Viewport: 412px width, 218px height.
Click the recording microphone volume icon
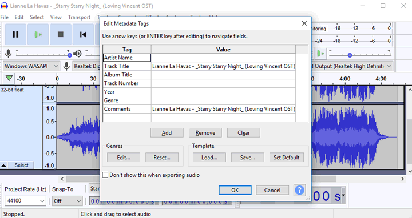pos(9,54)
